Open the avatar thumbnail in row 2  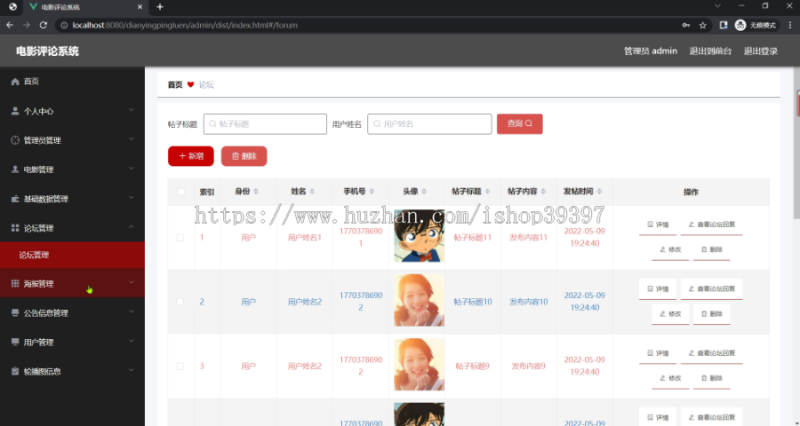coord(419,300)
